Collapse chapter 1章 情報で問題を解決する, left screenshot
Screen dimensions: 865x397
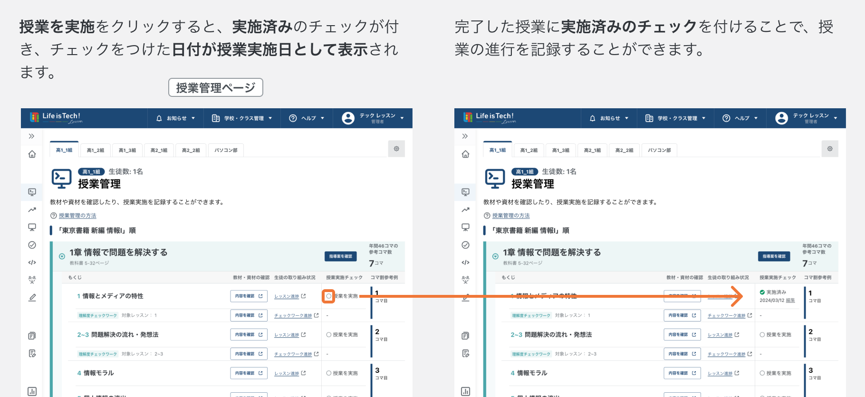coord(62,256)
